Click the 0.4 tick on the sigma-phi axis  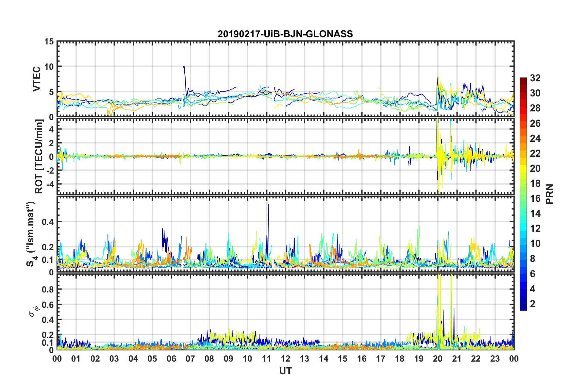pyautogui.click(x=48, y=320)
